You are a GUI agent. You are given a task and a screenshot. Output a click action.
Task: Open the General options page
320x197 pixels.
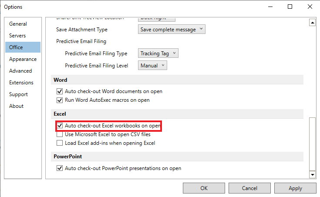tap(23, 24)
